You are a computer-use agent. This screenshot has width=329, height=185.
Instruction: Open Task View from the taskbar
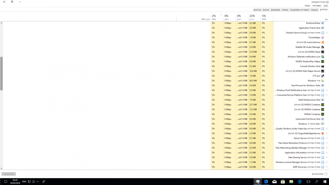pos(308,182)
